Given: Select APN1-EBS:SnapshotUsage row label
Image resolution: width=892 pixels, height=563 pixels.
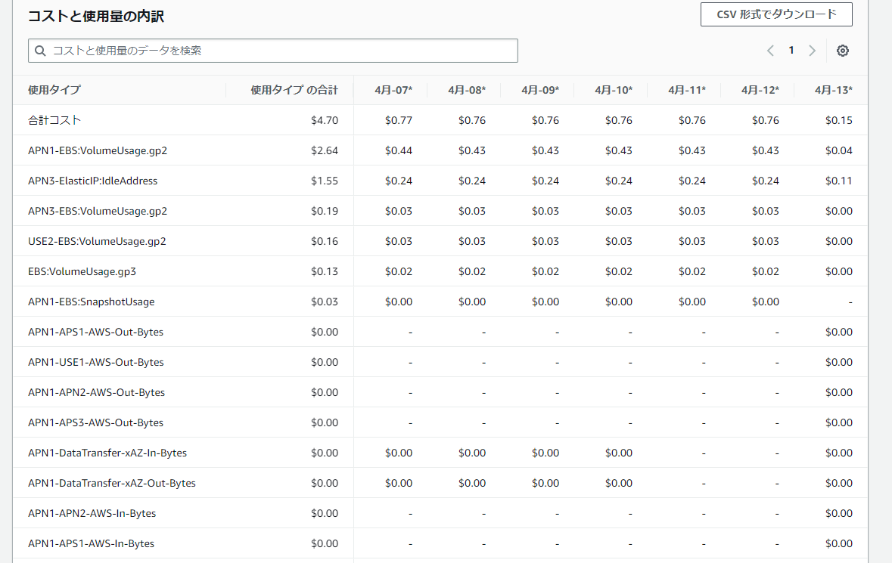Looking at the screenshot, I should pyautogui.click(x=92, y=302).
